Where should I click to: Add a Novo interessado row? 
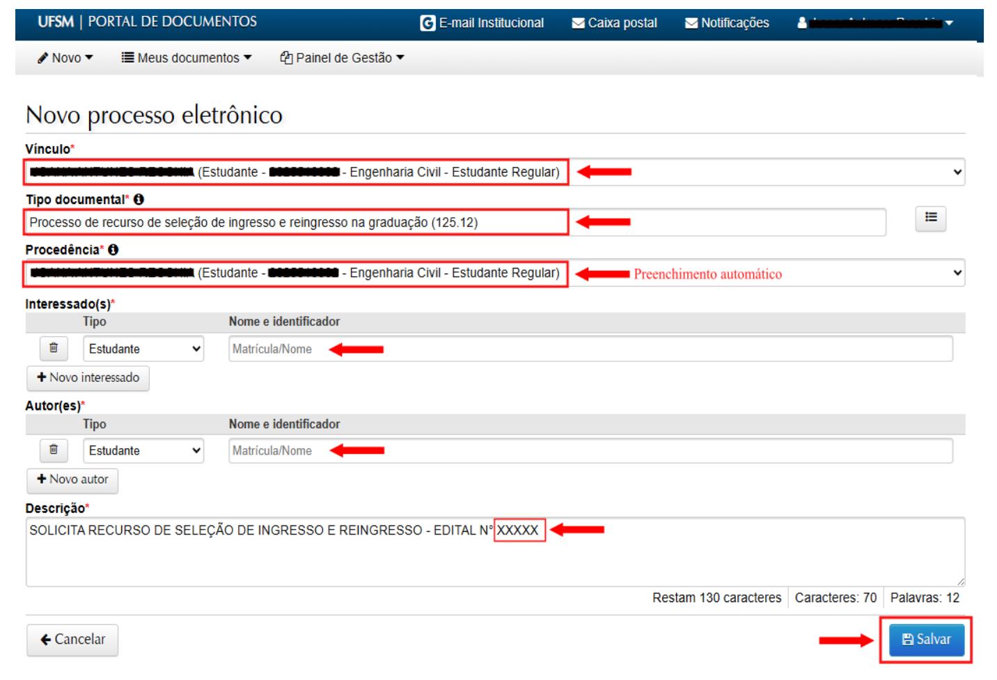coord(88,378)
